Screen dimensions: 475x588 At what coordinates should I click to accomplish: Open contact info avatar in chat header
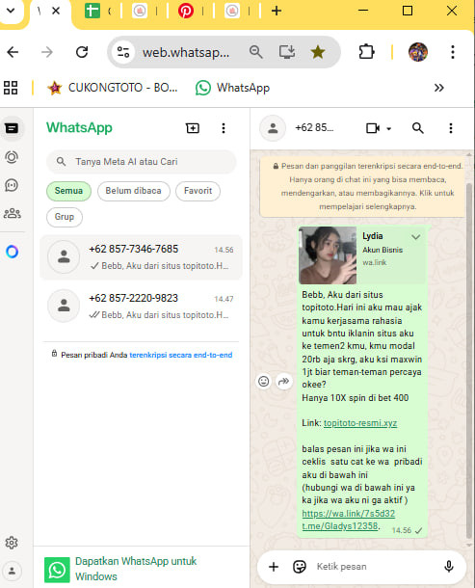coord(273,128)
